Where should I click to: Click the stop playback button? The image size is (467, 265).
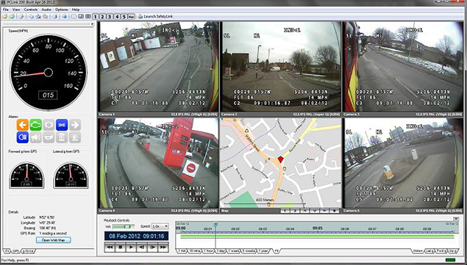[121, 247]
